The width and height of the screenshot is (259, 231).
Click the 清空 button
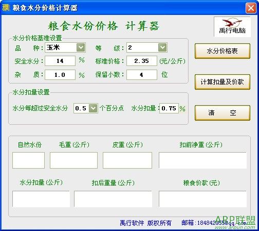(223, 113)
